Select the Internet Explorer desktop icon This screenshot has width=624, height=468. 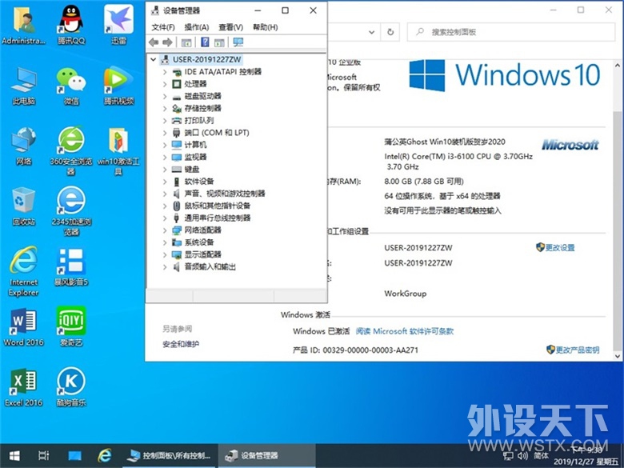pyautogui.click(x=24, y=270)
